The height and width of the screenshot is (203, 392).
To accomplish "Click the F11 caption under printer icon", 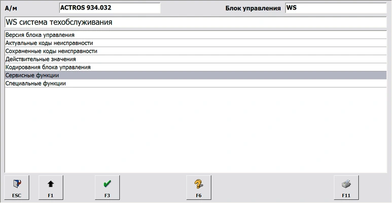I will point(346,195).
